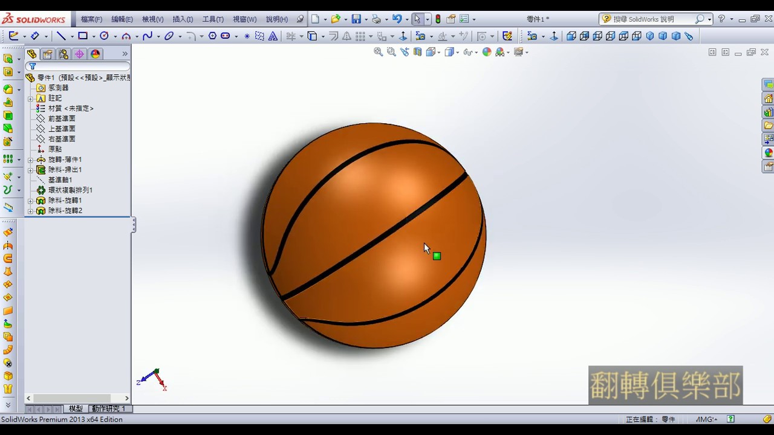Image resolution: width=774 pixels, height=435 pixels.
Task: Click the Save document icon
Action: click(356, 19)
